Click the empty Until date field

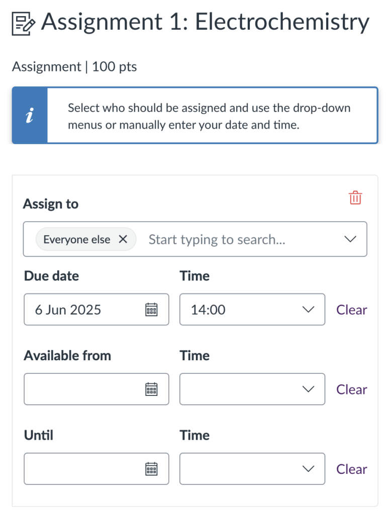point(75,469)
